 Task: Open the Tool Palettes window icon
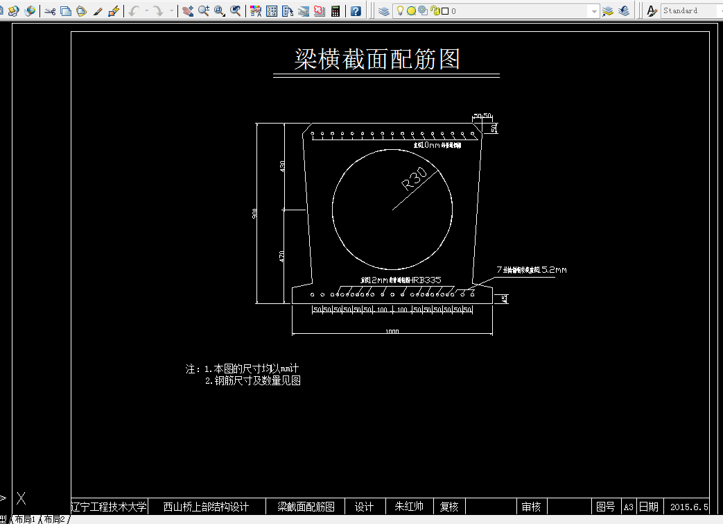287,10
